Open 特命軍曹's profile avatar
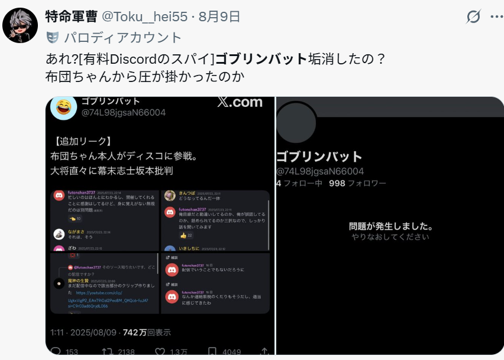This screenshot has width=504, height=360. 20,25
